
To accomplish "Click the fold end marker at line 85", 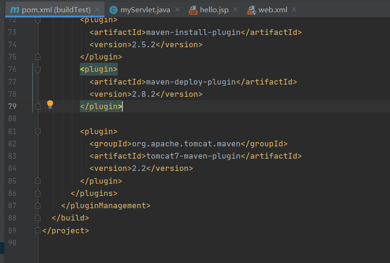I will (x=38, y=181).
